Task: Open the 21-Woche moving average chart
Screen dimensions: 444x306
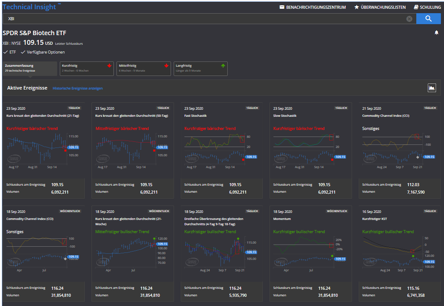Action: 132,254
